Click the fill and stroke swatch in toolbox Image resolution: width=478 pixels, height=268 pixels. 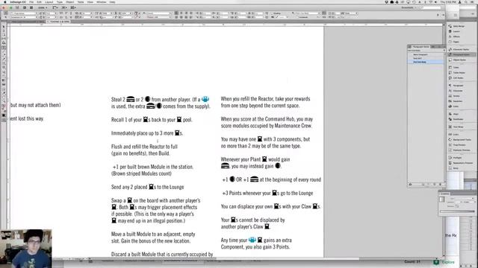pyautogui.click(x=4, y=106)
